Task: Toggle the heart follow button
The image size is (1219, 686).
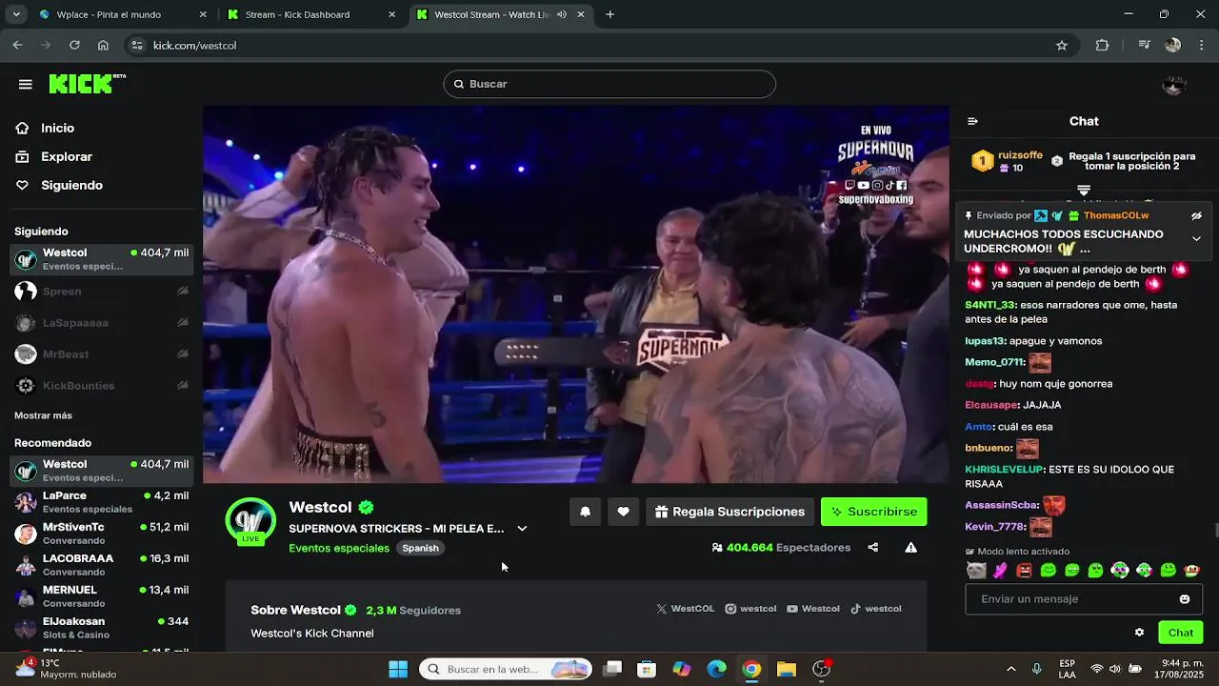Action: pyautogui.click(x=623, y=512)
